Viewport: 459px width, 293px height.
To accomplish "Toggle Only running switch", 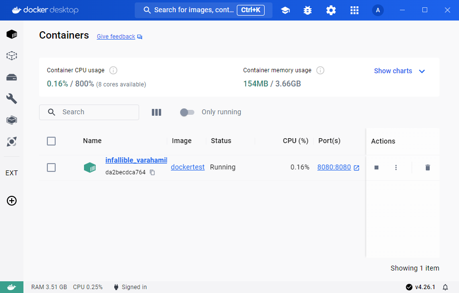I will (x=187, y=112).
